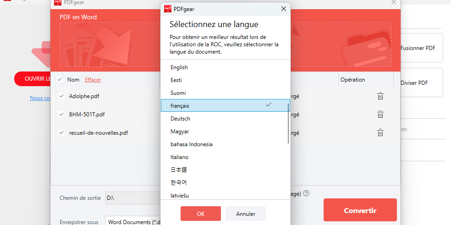Click the Nom column header
Viewport: 451px width, 225px height.
coord(73,80)
